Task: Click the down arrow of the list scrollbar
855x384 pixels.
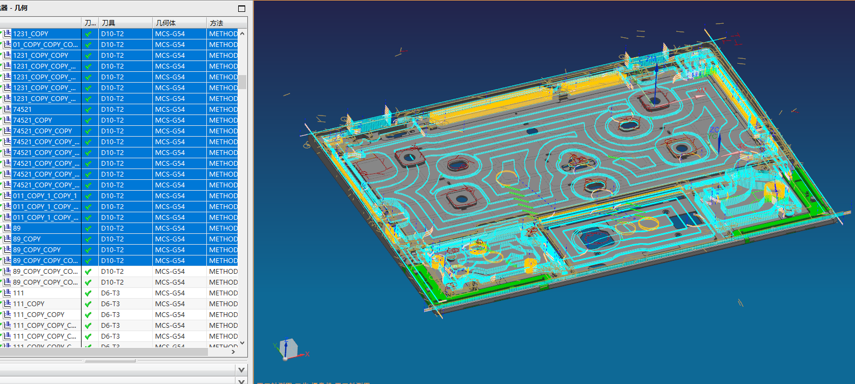Action: (x=243, y=342)
